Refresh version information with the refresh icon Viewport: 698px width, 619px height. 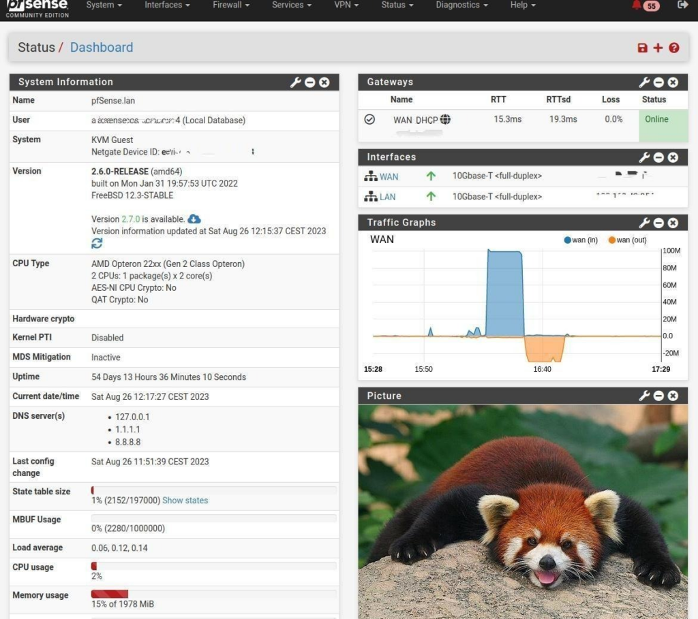tap(97, 243)
